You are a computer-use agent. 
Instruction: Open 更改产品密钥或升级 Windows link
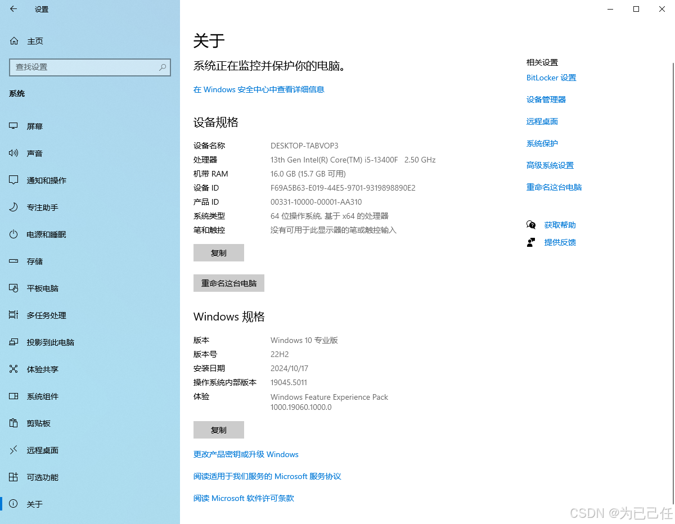click(246, 454)
